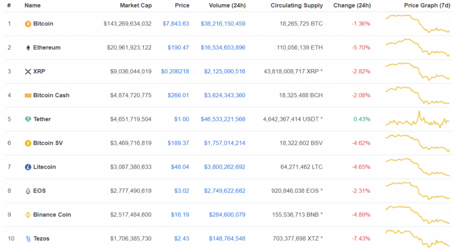Open Tezos 7d price graph

point(417,238)
